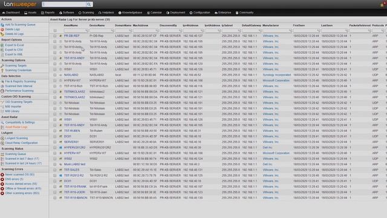Check the HYPERV2012R2 row checkbox
Screen dimensions: 387x218
tap(55, 148)
